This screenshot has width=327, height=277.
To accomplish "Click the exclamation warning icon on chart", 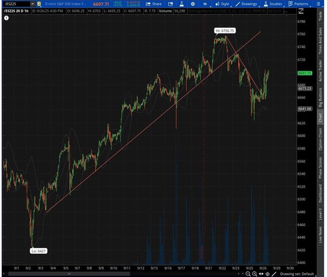I will pyautogui.click(x=7, y=18).
